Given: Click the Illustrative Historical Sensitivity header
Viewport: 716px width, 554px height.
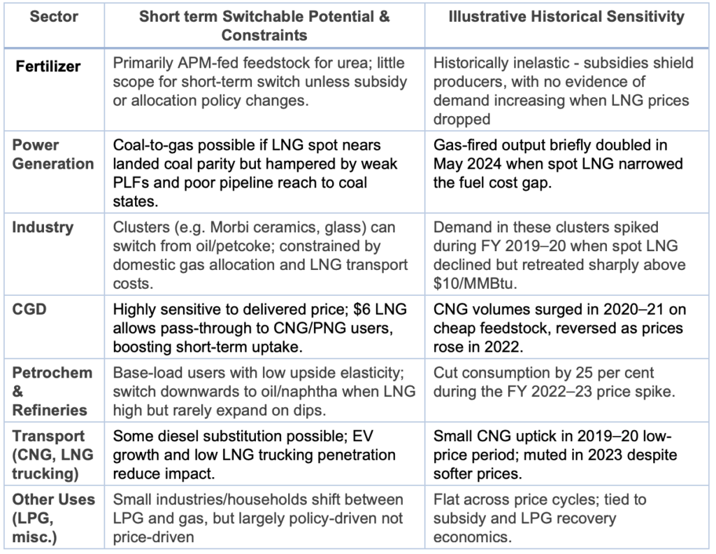Looking at the screenshot, I should pyautogui.click(x=566, y=17).
